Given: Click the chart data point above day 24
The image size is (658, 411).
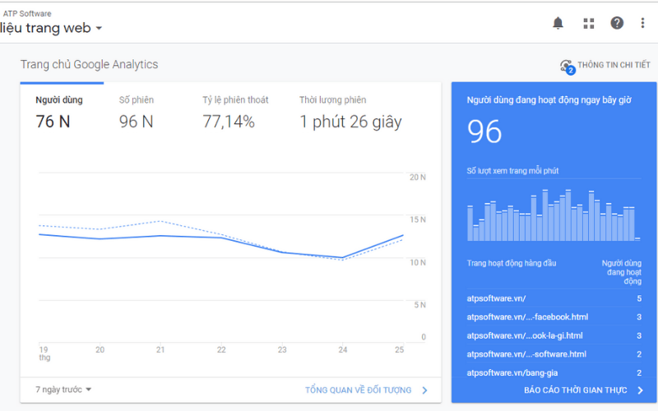Looking at the screenshot, I should (343, 257).
